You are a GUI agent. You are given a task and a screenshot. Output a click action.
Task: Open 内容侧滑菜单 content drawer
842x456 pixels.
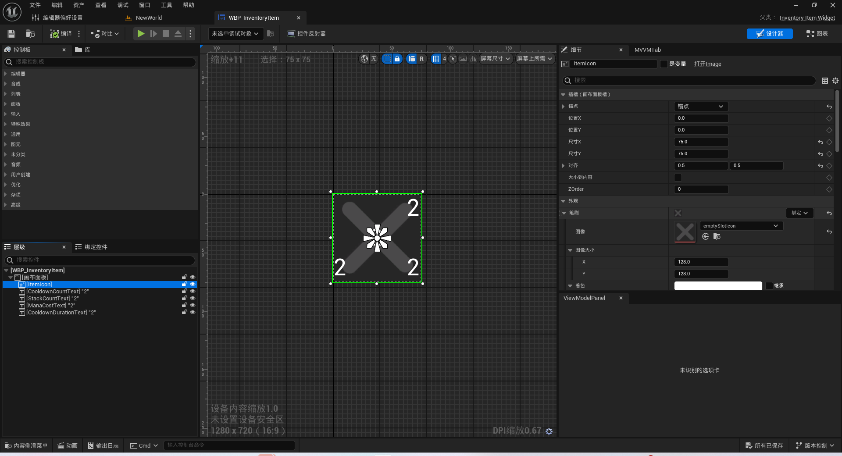click(26, 445)
